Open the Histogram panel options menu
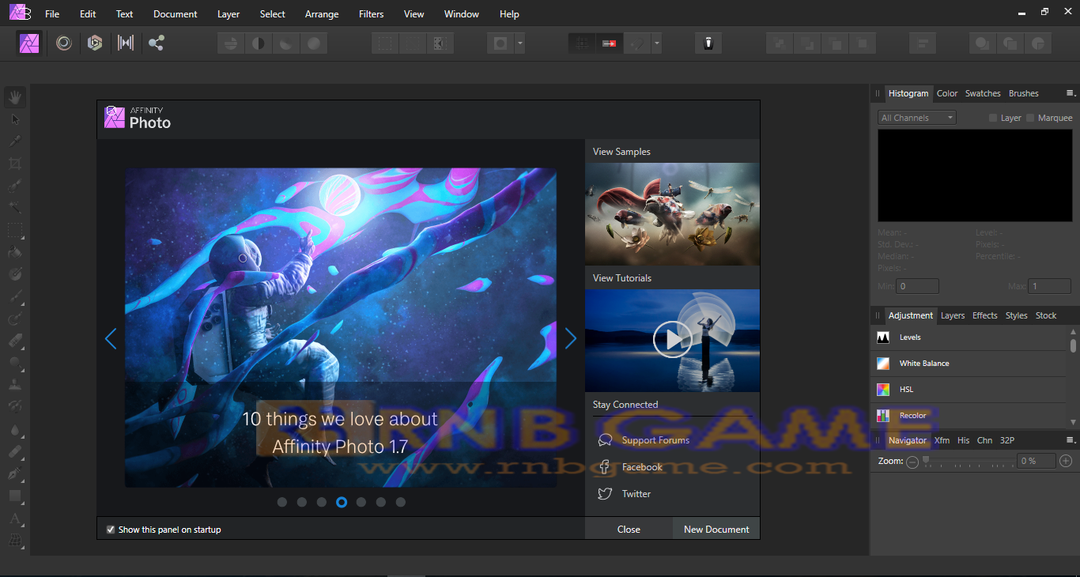The width and height of the screenshot is (1080, 577). pos(1071,93)
